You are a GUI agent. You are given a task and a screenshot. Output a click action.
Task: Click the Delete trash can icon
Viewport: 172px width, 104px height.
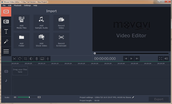(x=37, y=59)
